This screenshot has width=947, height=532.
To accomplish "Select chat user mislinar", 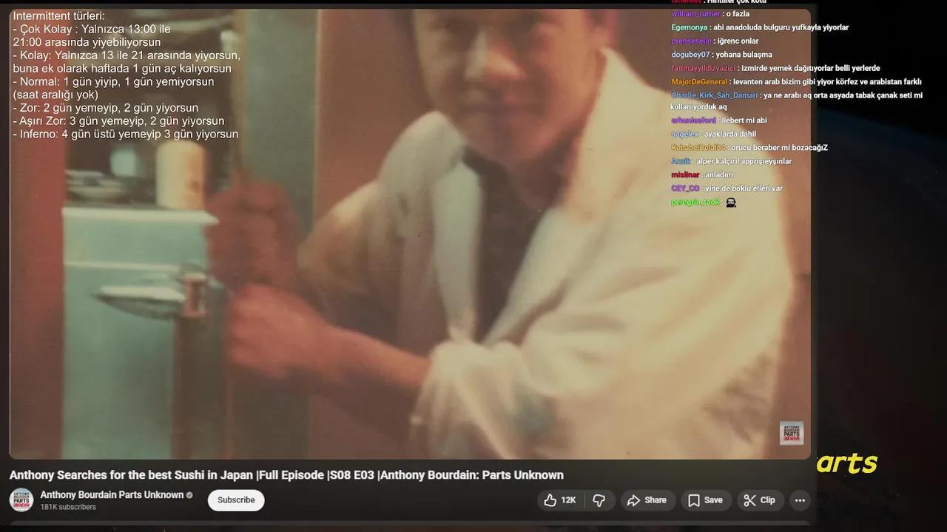I will click(x=685, y=175).
